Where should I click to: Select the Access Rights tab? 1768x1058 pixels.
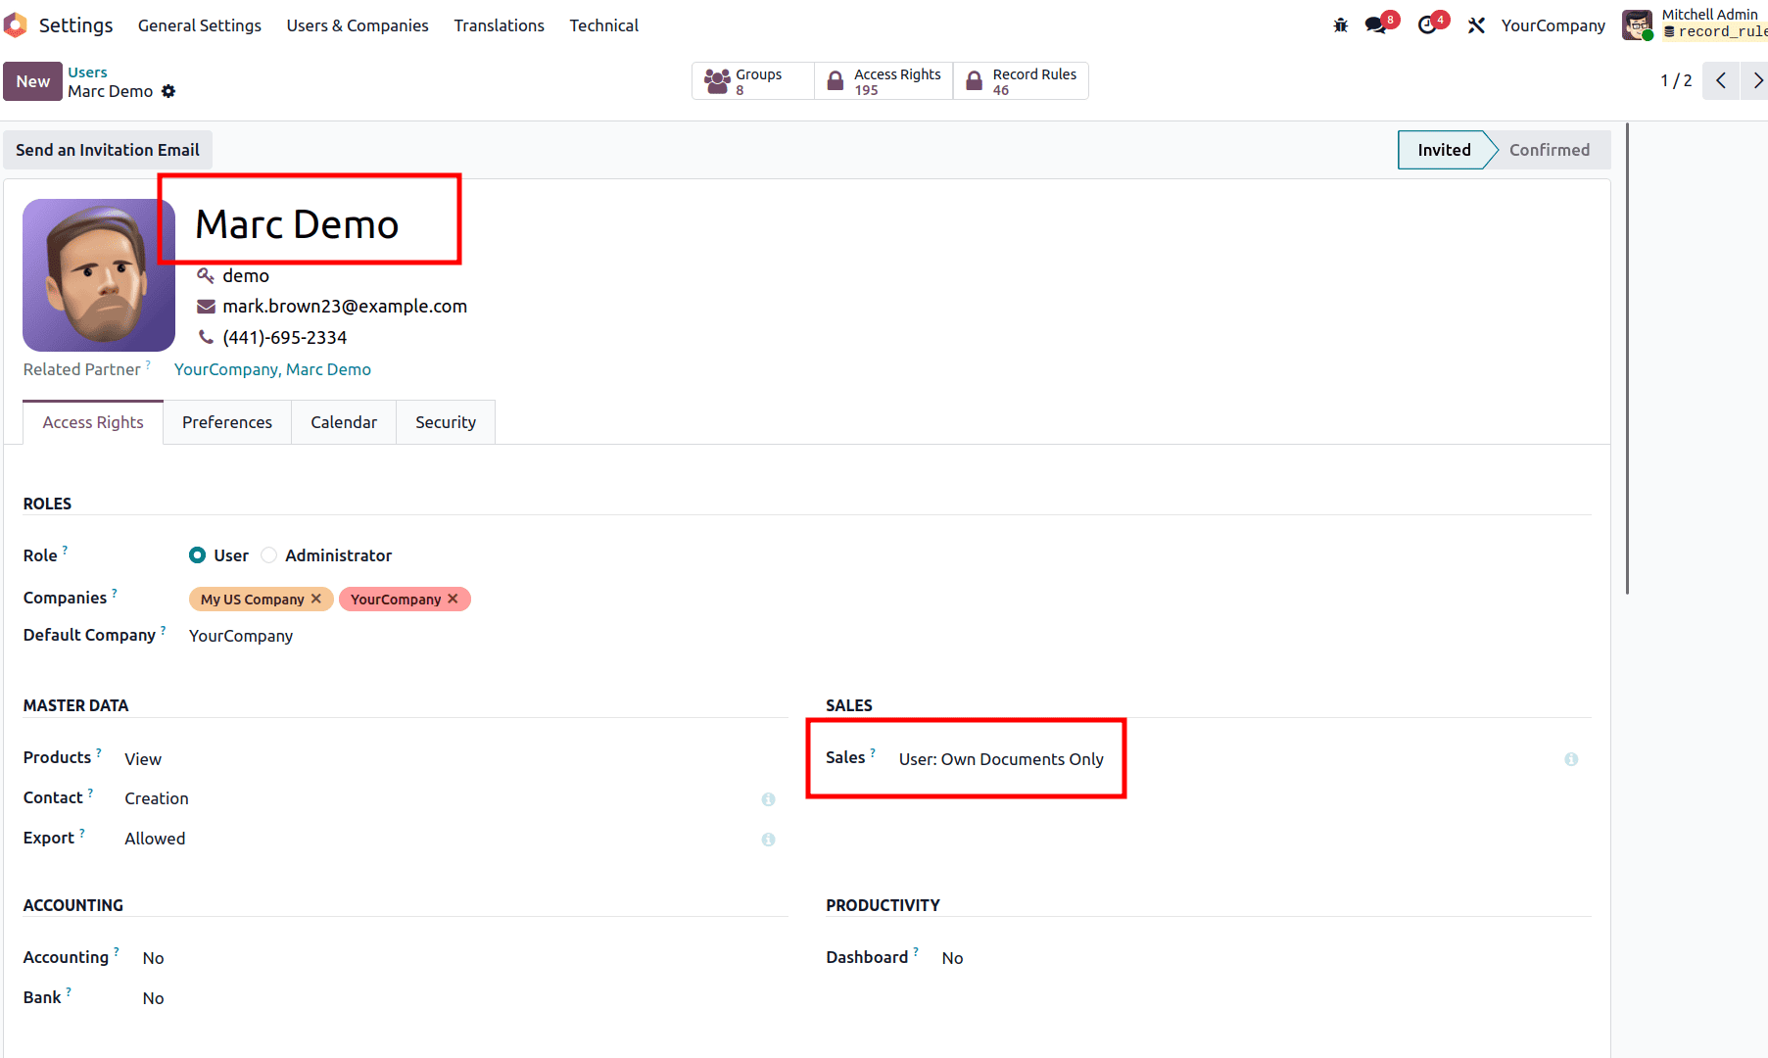pyautogui.click(x=93, y=422)
